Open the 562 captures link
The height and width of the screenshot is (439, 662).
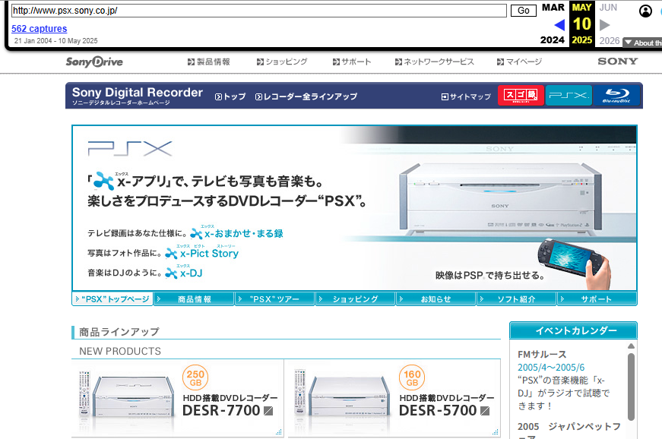(x=39, y=29)
